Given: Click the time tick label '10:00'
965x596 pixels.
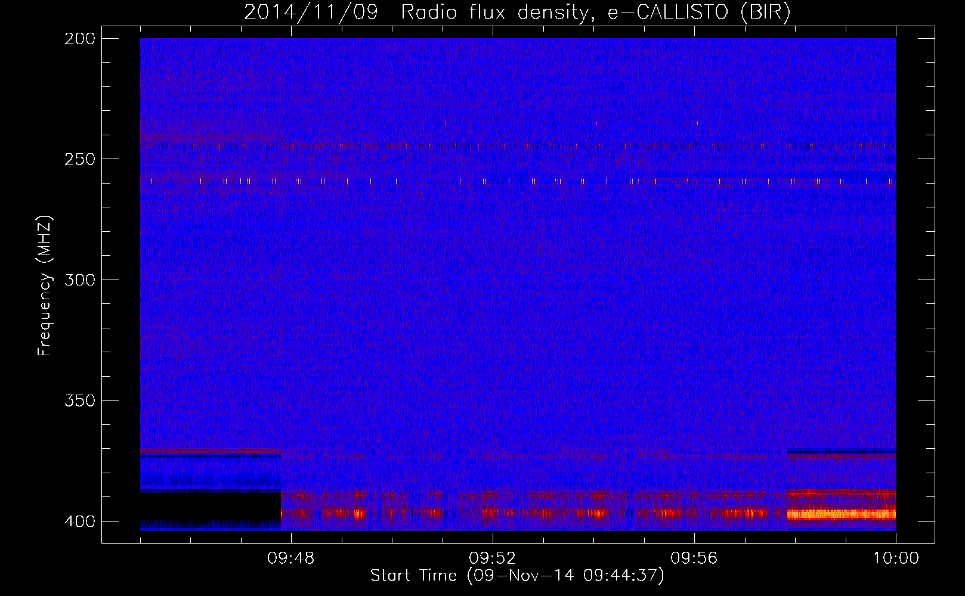Looking at the screenshot, I should [896, 558].
